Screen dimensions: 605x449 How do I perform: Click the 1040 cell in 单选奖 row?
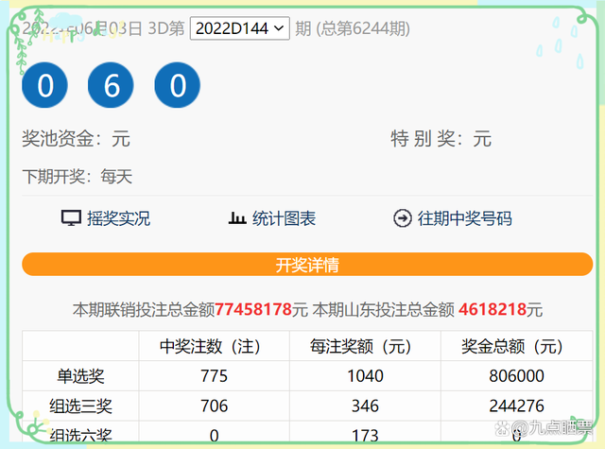365,375
